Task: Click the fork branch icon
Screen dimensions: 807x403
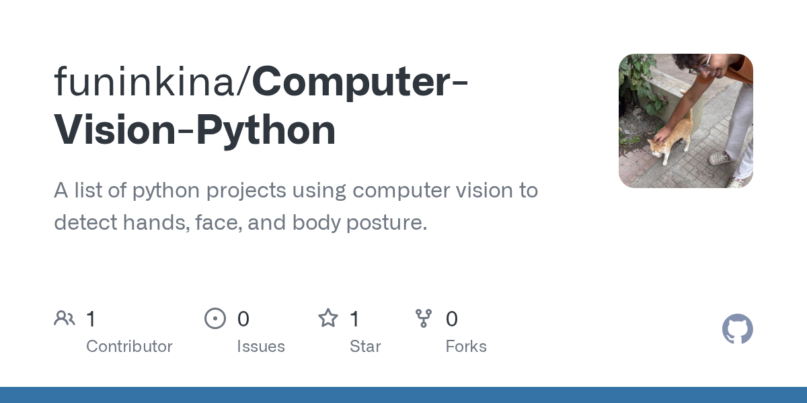Action: click(x=424, y=318)
